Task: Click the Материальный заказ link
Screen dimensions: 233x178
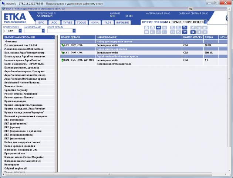Action: pos(158,13)
